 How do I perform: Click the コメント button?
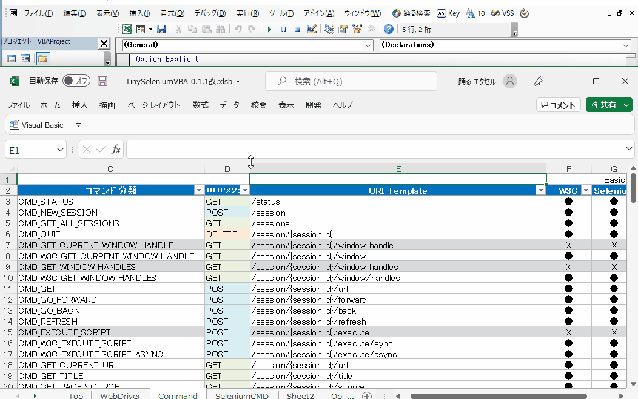point(558,105)
